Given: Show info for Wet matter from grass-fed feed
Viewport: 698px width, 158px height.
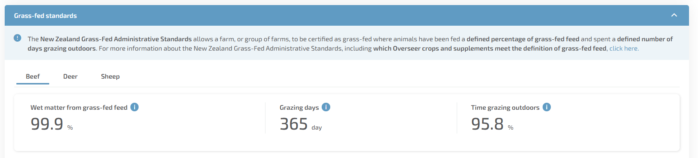Looking at the screenshot, I should (134, 107).
